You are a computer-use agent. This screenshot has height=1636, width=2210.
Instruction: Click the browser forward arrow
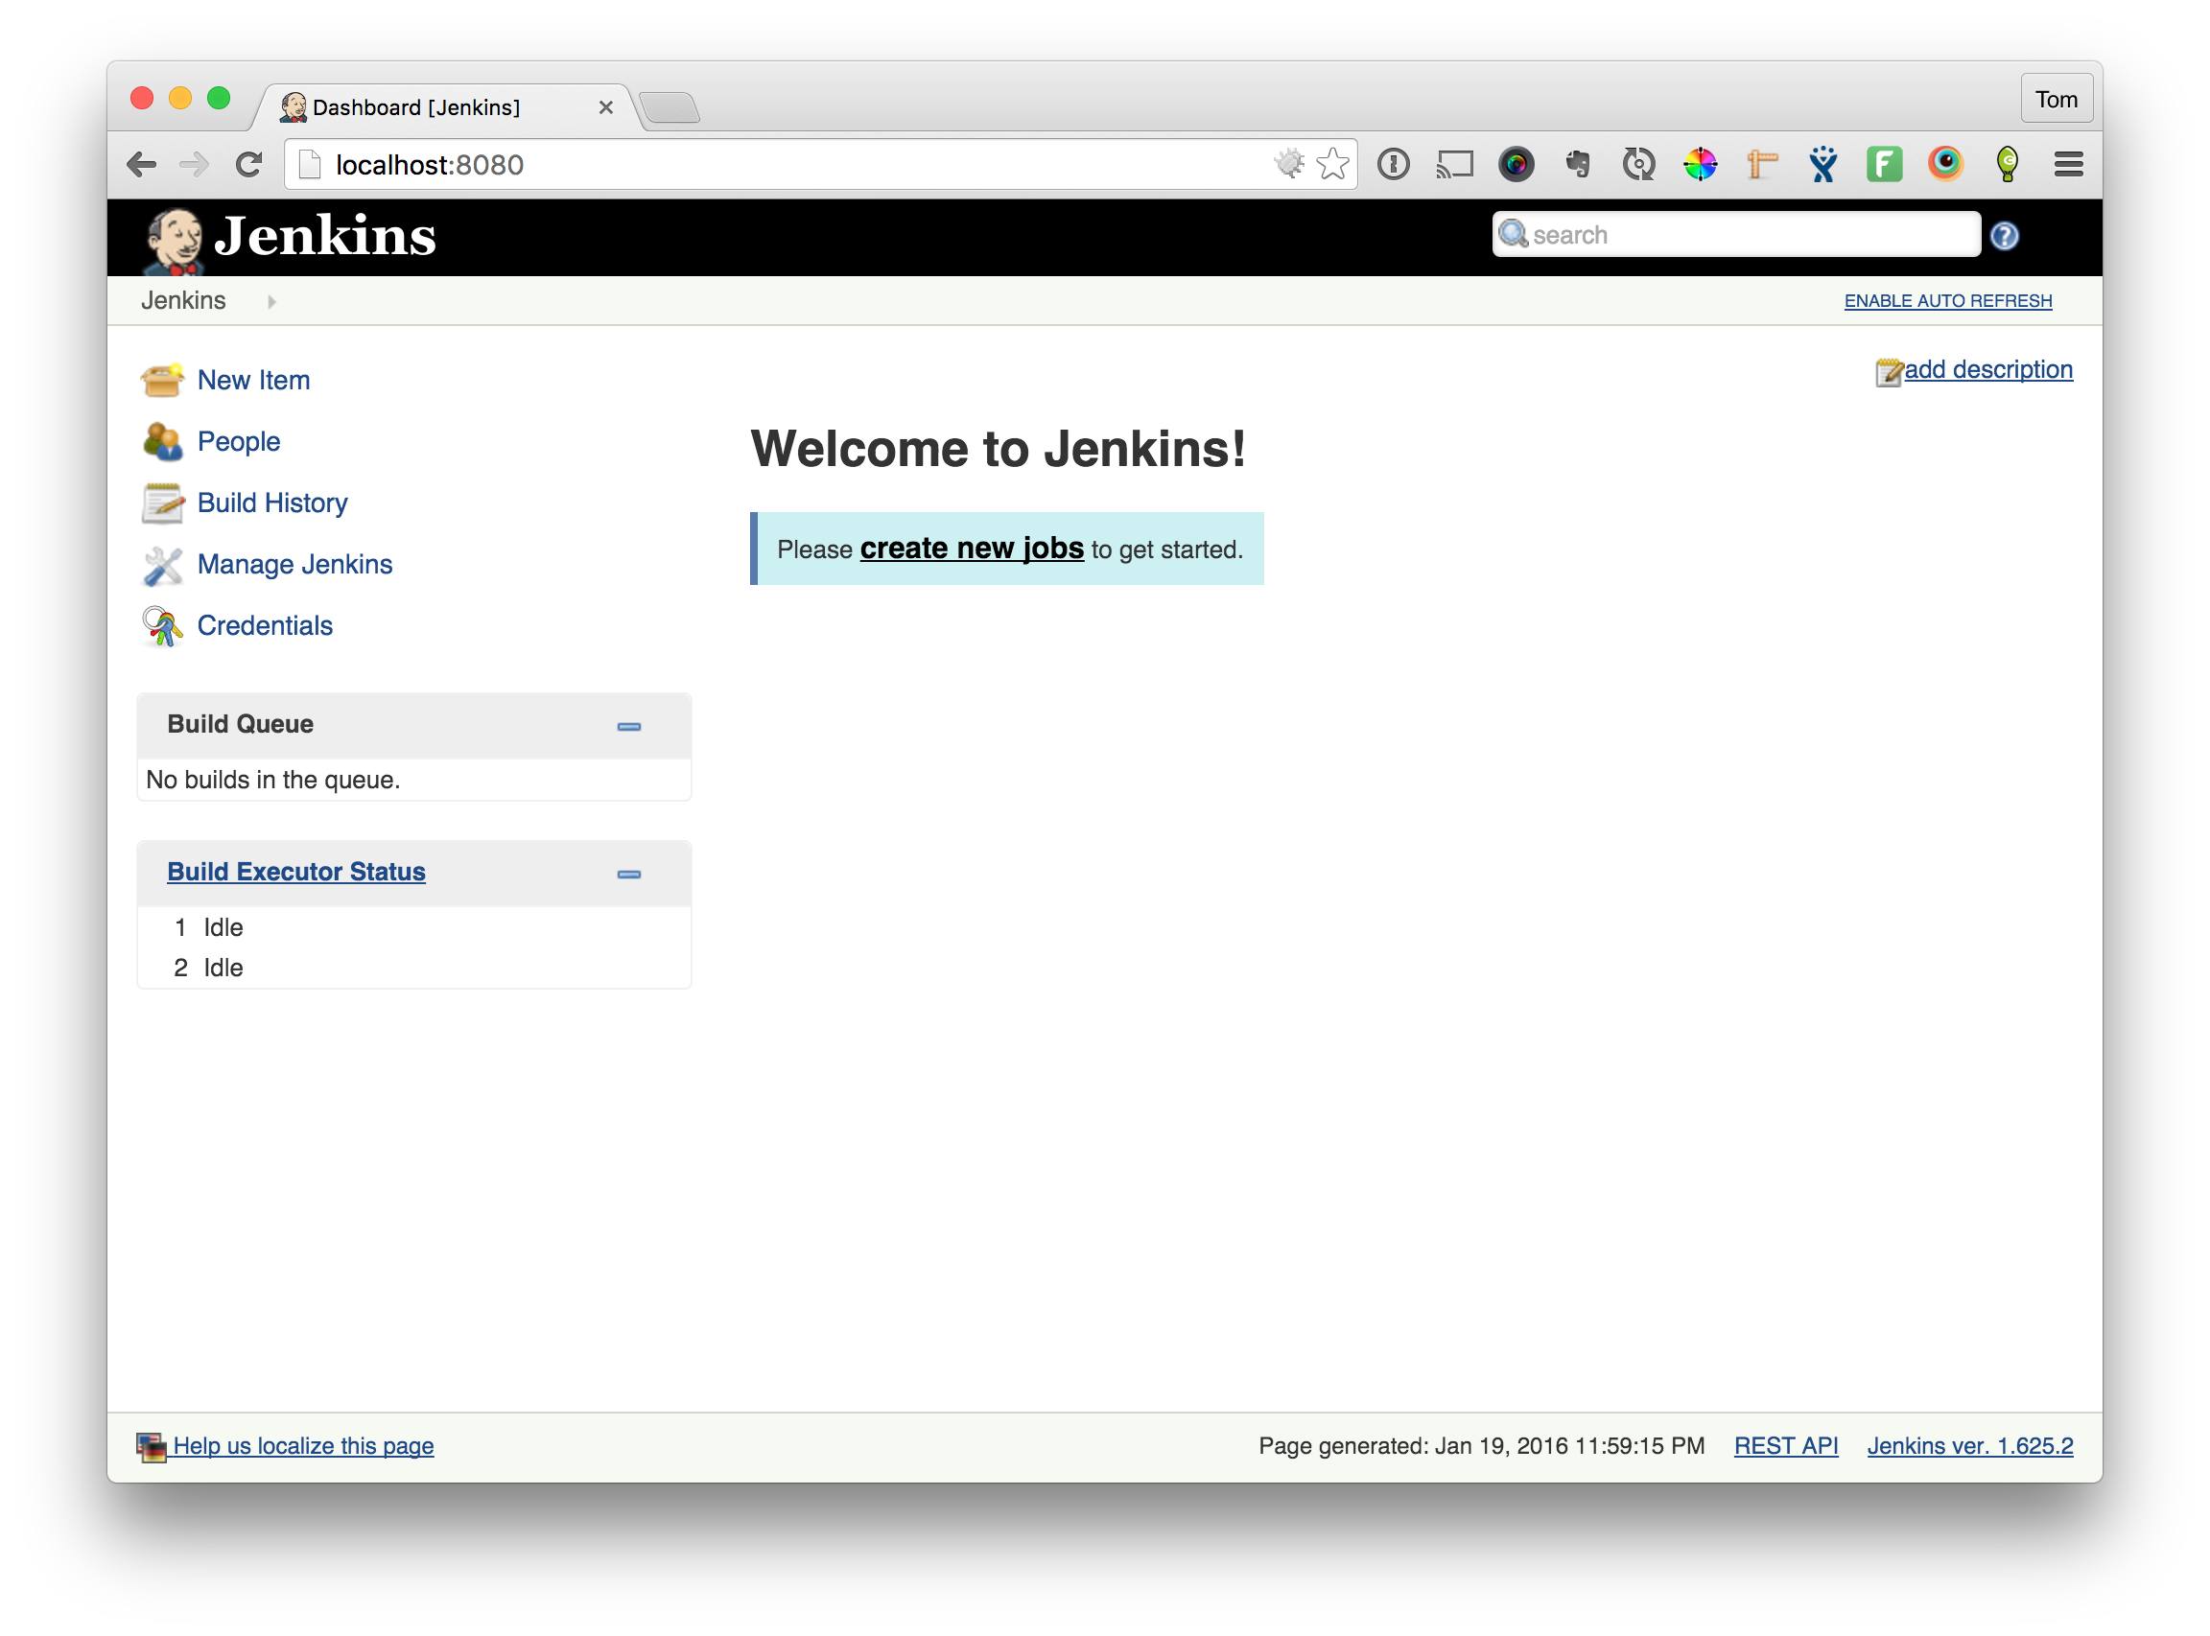(194, 164)
